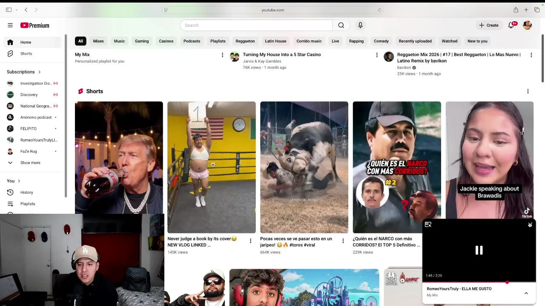Reload page from address bar icon
The height and width of the screenshot is (306, 545).
click(x=379, y=10)
